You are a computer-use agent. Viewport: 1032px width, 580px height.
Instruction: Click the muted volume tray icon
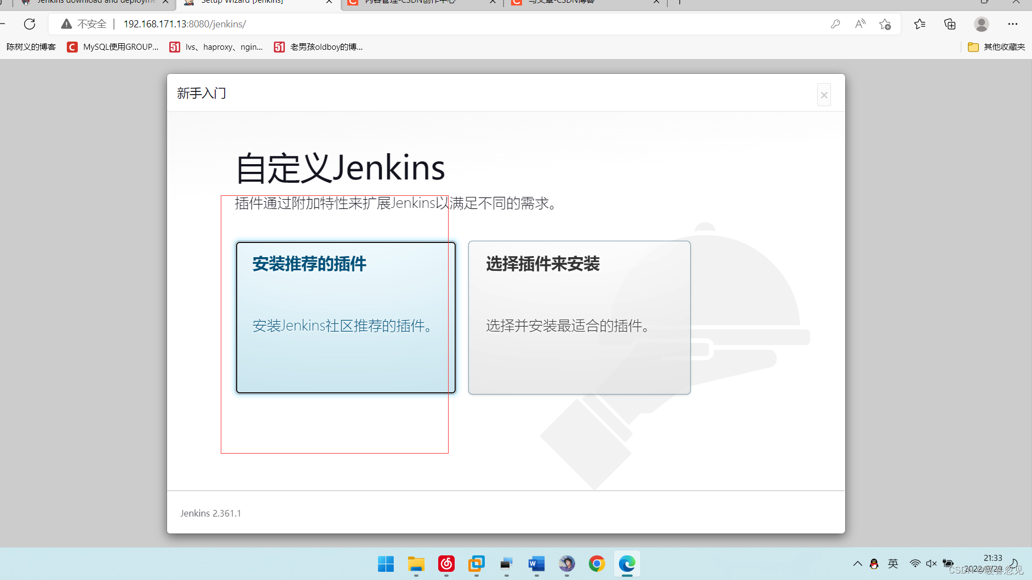[x=931, y=564]
